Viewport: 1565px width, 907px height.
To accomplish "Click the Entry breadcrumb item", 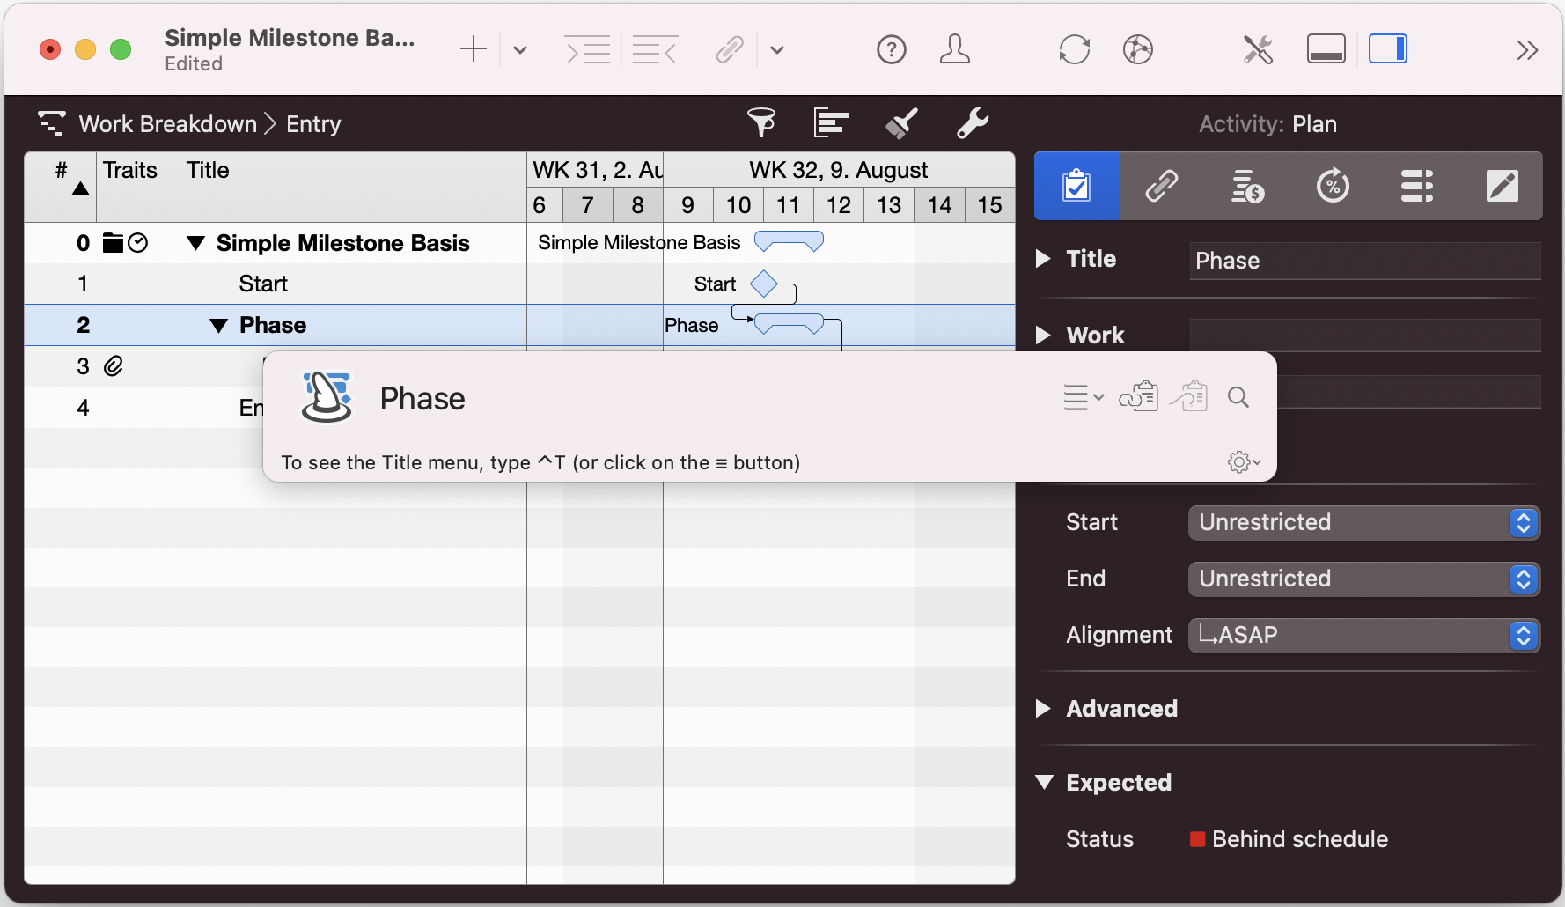I will (x=313, y=124).
